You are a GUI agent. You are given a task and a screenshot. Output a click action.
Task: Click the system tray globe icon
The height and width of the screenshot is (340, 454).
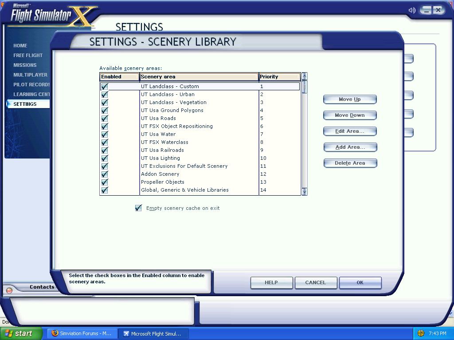[421, 333]
